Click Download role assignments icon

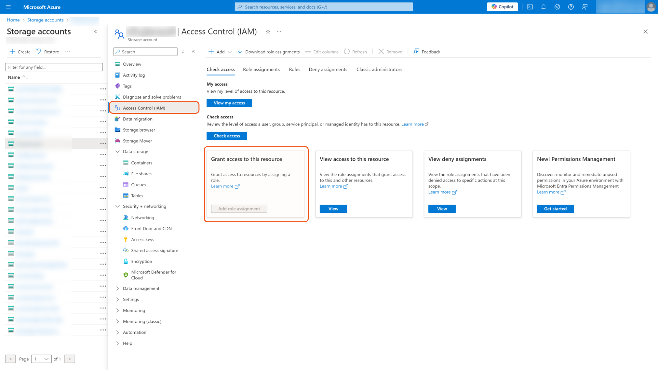[240, 52]
